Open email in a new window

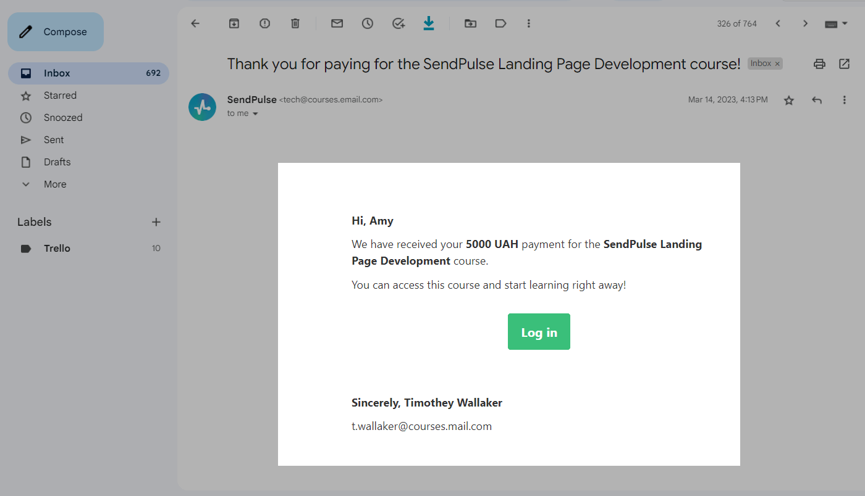(x=844, y=64)
